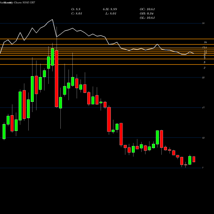Click the 'OL: 10.61' readout

[x=147, y=18]
